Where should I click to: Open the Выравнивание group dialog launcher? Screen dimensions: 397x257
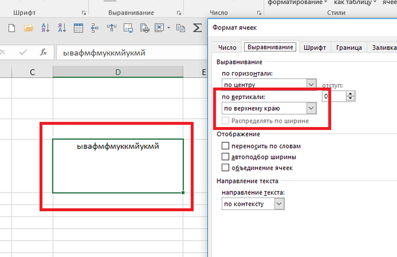pyautogui.click(x=179, y=13)
